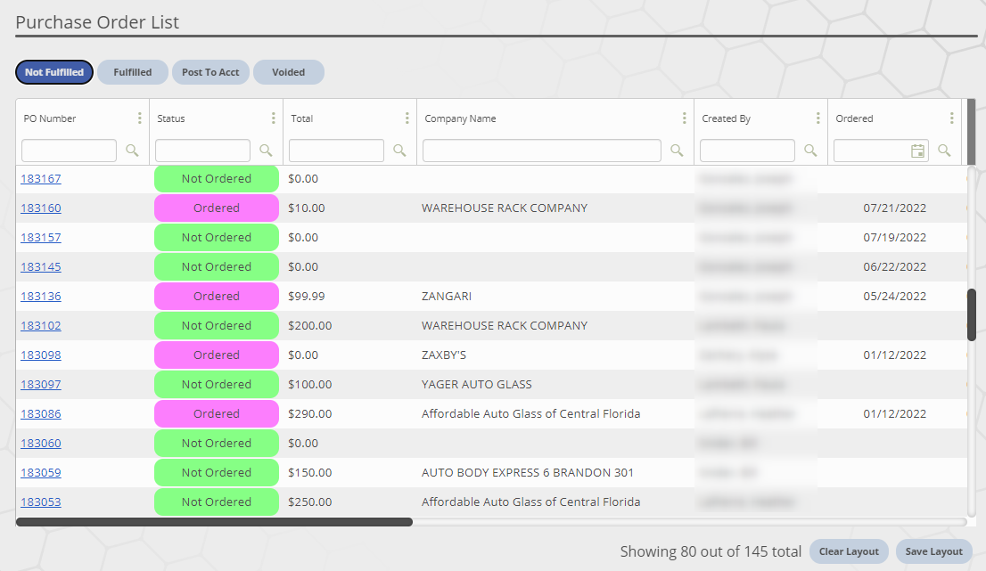Open PO Number column options menu

[x=140, y=118]
